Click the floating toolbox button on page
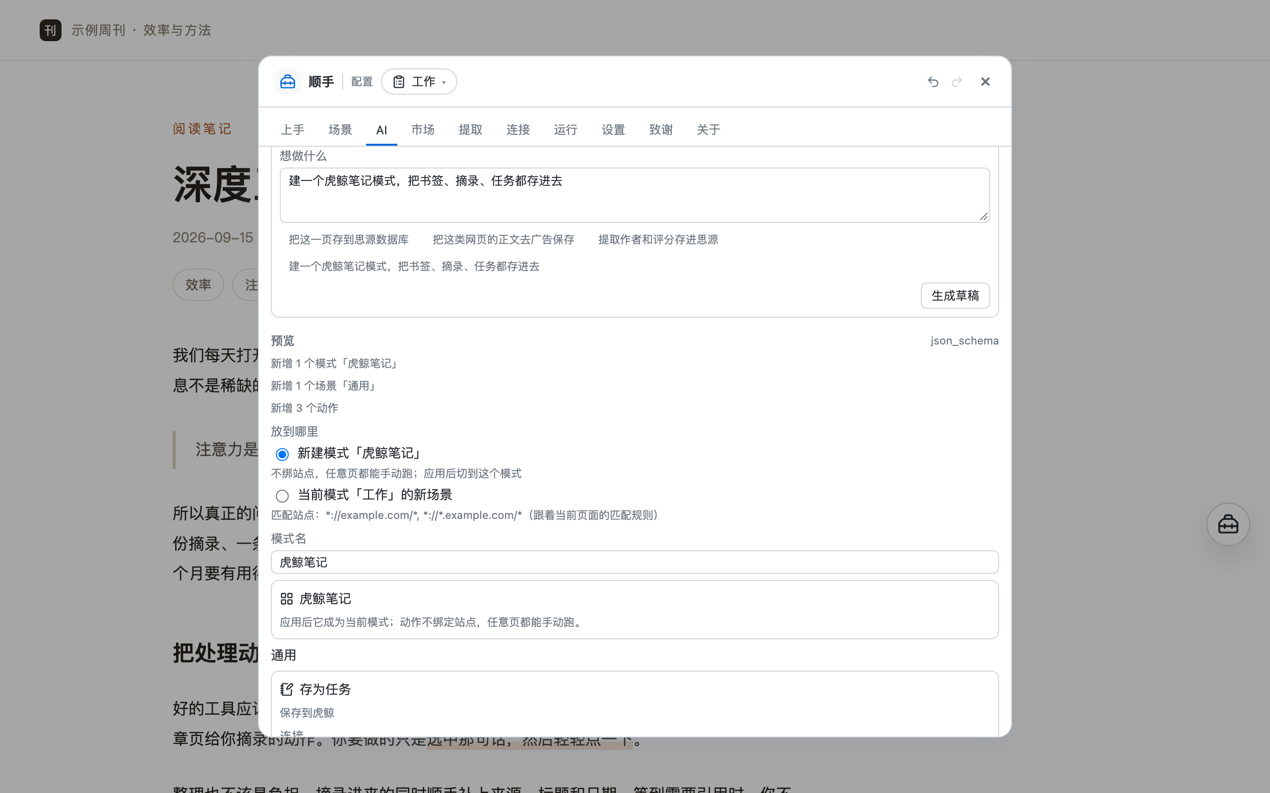This screenshot has width=1270, height=793. point(1228,524)
